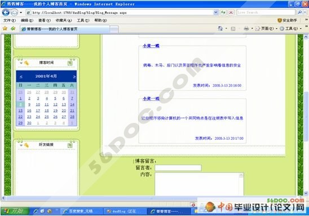Expand the address bar history dropdown
309x216 pixels.
(x=215, y=12)
